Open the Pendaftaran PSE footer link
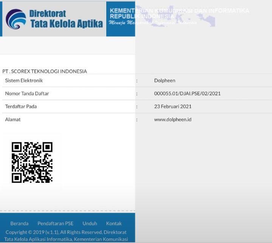The image size is (272, 243). (x=56, y=223)
